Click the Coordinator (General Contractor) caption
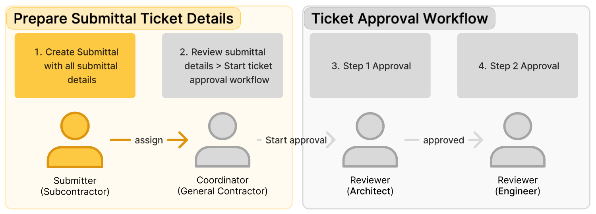Image resolution: width=596 pixels, height=214 pixels. click(x=223, y=185)
